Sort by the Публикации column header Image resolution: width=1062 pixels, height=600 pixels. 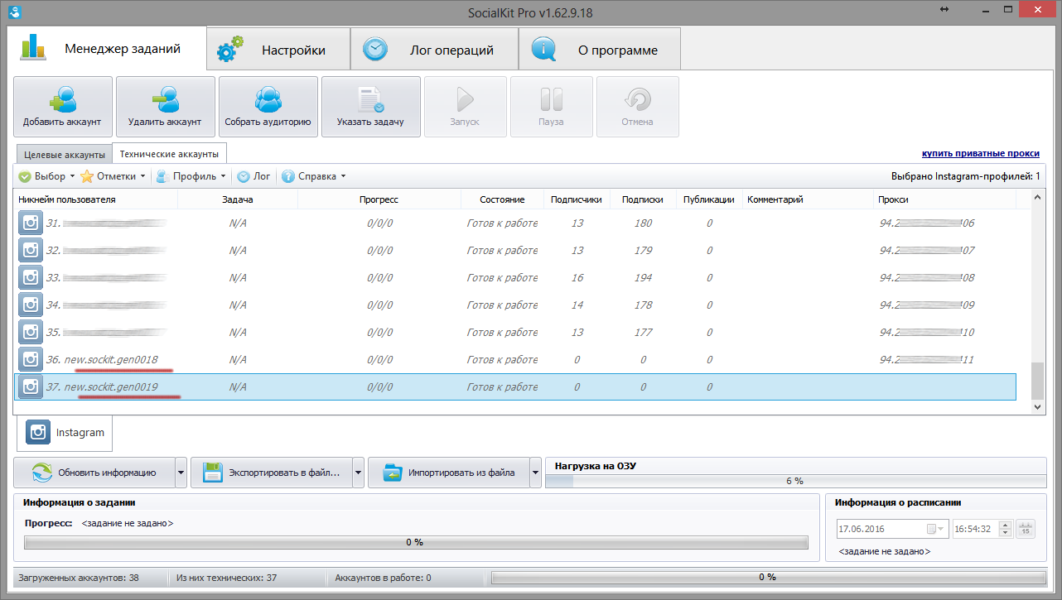coord(708,199)
